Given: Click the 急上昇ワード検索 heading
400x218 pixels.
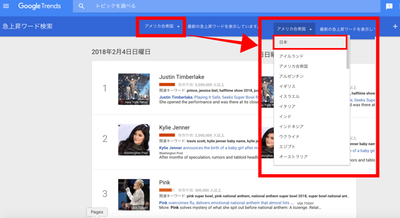Looking at the screenshot, I should click(28, 26).
